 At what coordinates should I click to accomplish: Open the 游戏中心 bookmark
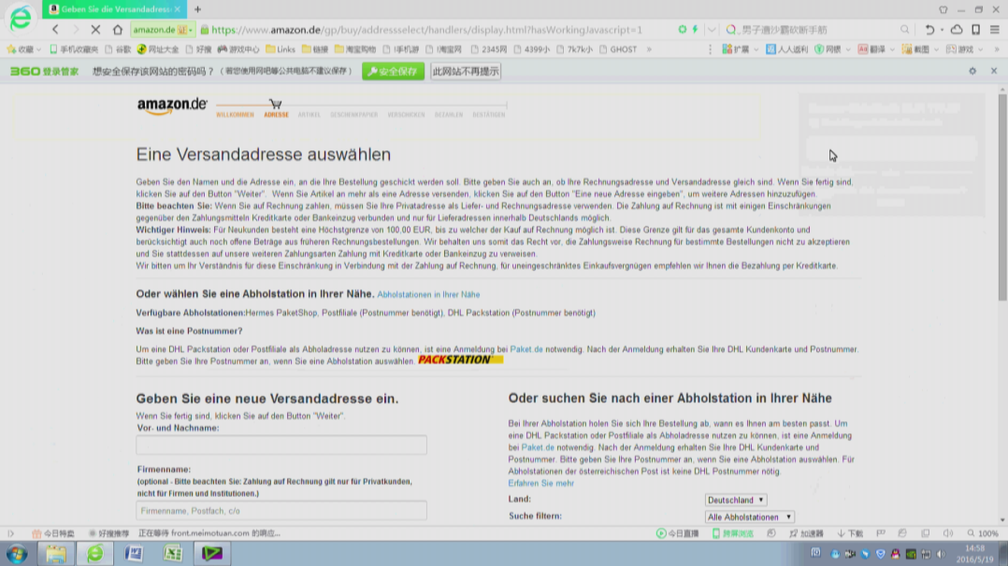point(238,50)
